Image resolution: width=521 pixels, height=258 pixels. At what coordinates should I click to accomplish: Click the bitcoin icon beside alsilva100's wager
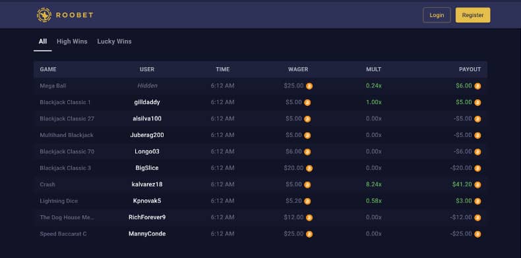307,119
